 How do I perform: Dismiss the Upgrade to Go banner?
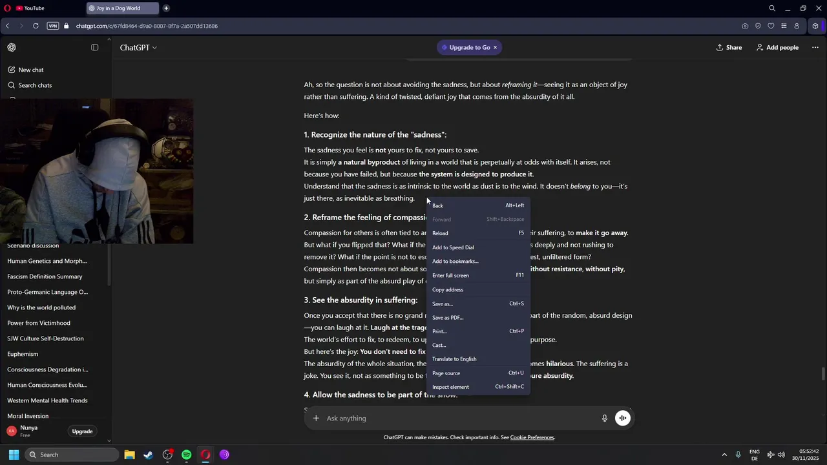496,48
